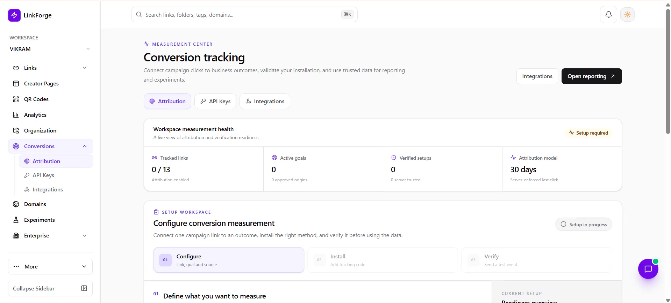
Task: Click the Creator Pages layout icon
Action: [16, 84]
